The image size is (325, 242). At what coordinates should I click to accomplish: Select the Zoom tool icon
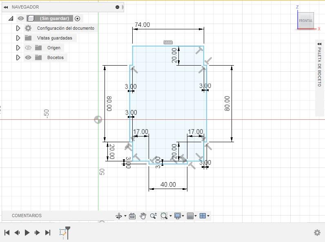pos(154,216)
